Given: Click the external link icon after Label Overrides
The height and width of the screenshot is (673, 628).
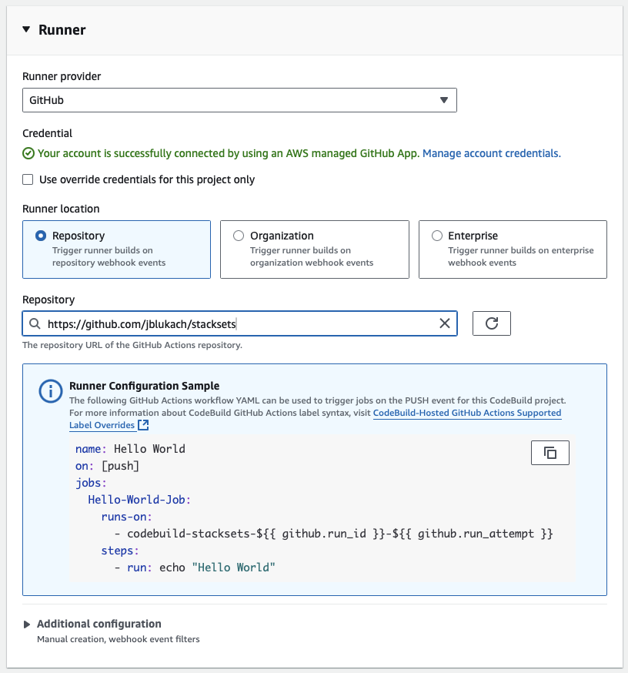Looking at the screenshot, I should [x=143, y=425].
